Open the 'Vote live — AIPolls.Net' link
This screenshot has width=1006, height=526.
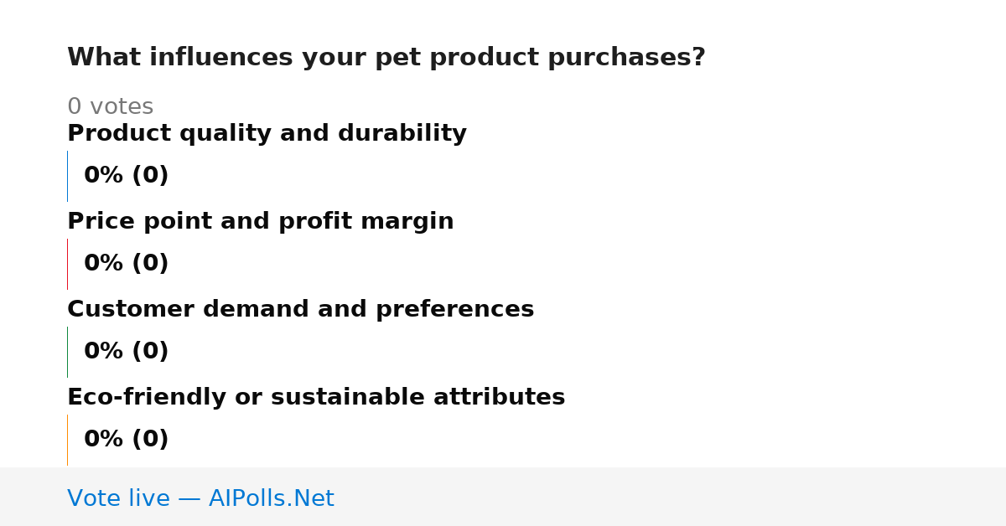(x=200, y=499)
